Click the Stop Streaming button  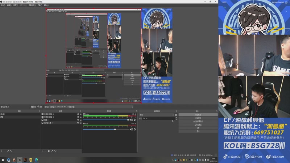click(x=198, y=115)
